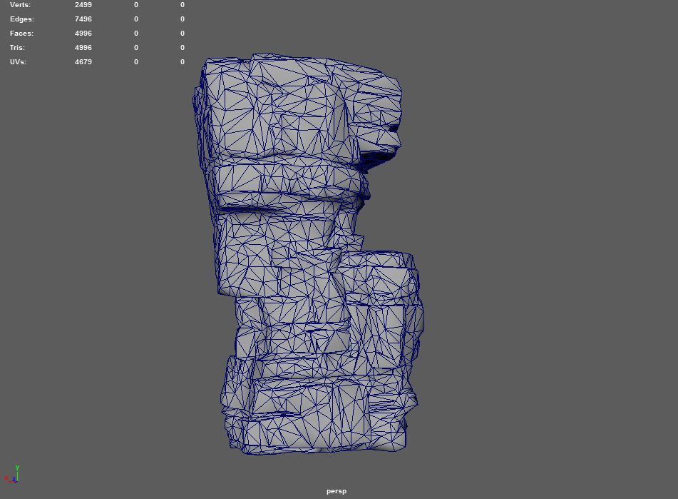Click the Edges label in HUD

coord(22,19)
